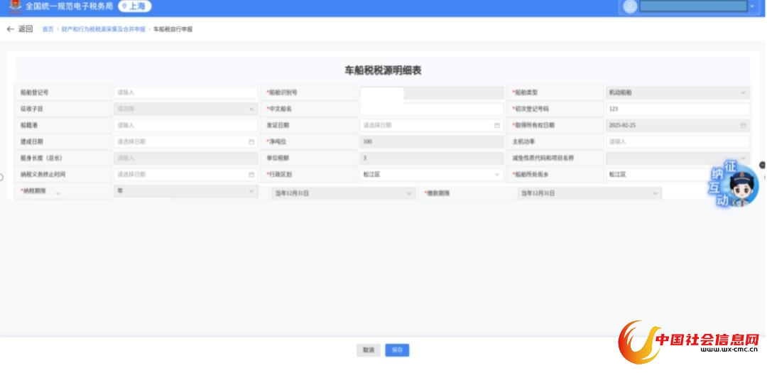Open calendar icon for 纳税义务终止时间
This screenshot has width=767, height=373.
[x=251, y=174]
